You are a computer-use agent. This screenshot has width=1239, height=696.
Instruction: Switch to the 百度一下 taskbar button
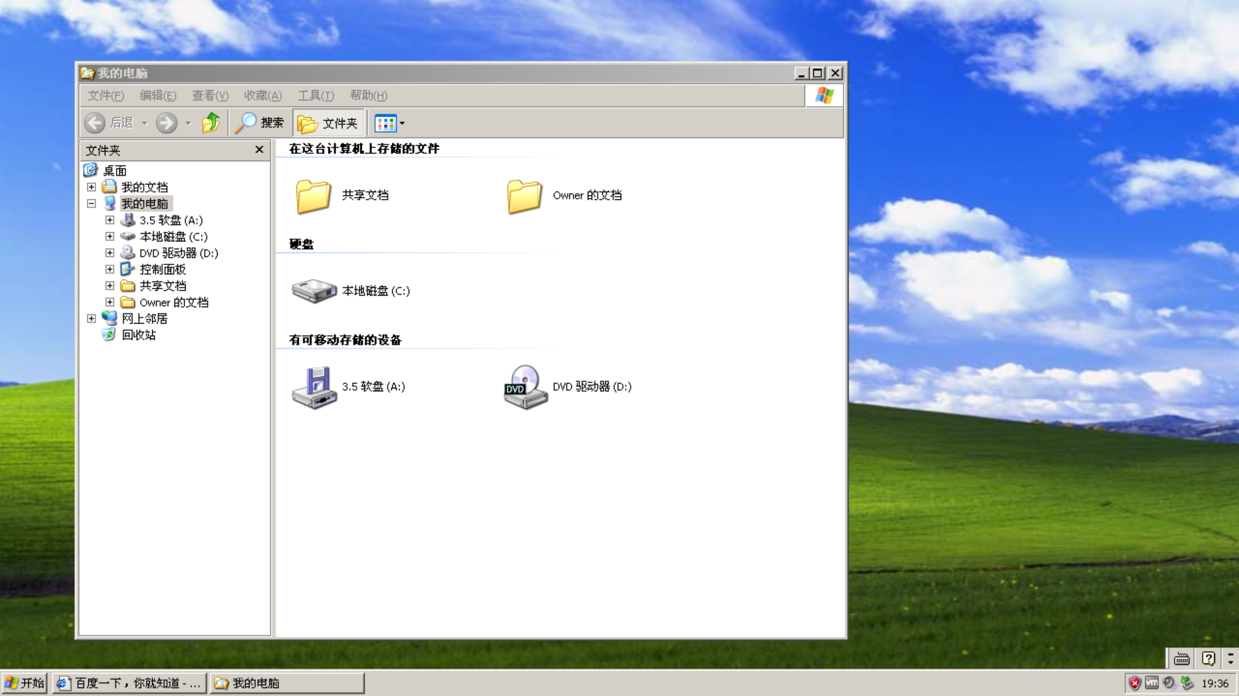point(129,683)
